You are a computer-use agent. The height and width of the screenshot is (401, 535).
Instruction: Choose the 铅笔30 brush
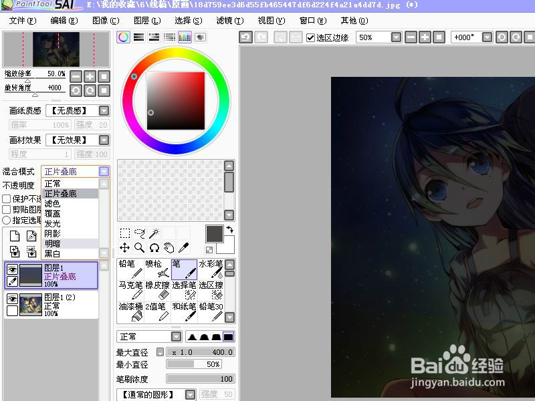(x=211, y=311)
